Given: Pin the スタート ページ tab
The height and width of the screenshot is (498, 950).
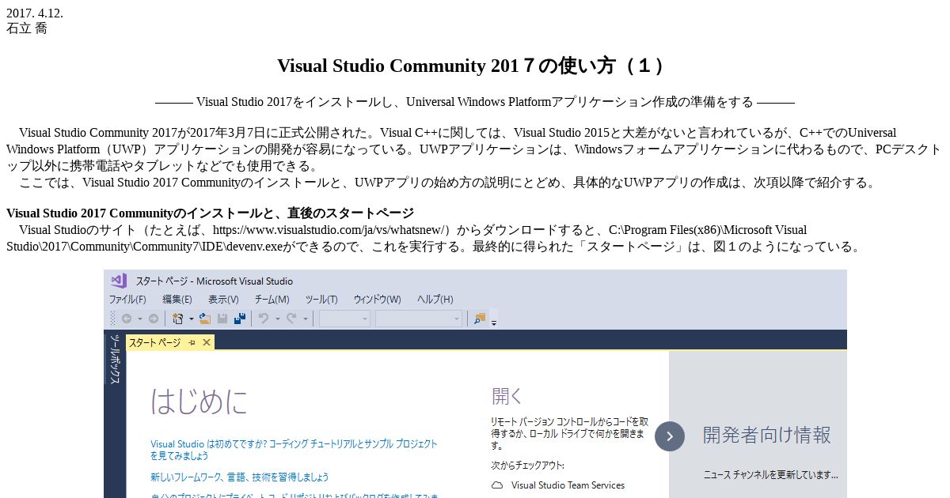Looking at the screenshot, I should [192, 342].
